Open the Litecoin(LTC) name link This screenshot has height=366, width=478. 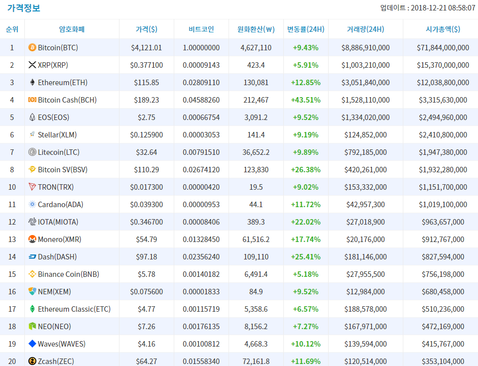pos(59,152)
